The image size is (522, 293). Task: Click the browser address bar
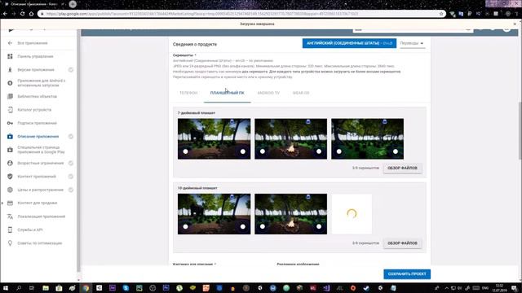[241, 14]
